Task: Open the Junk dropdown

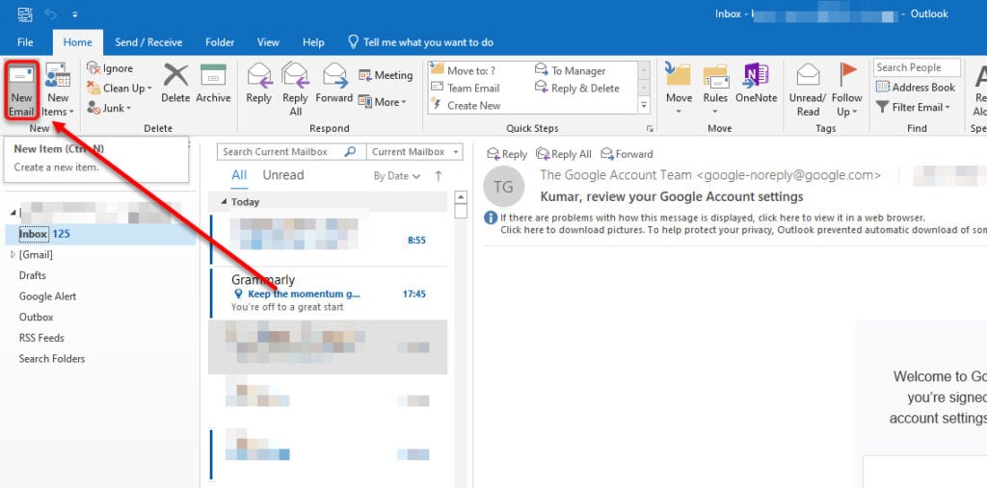Action: pyautogui.click(x=110, y=108)
